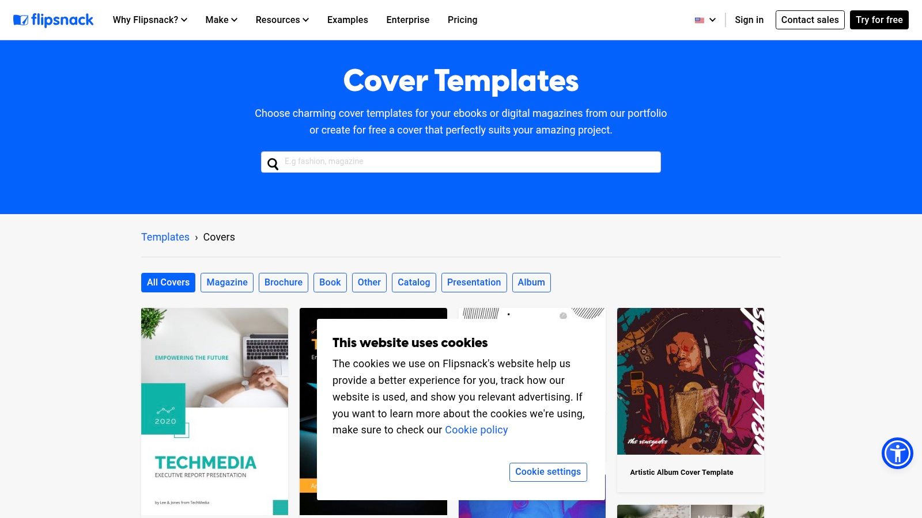Image resolution: width=922 pixels, height=518 pixels.
Task: Open the Enterprise menu item
Action: (x=408, y=20)
